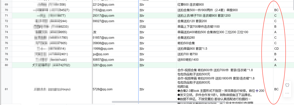Select row header 78
The height and width of the screenshot is (105, 294).
coord(6,54)
